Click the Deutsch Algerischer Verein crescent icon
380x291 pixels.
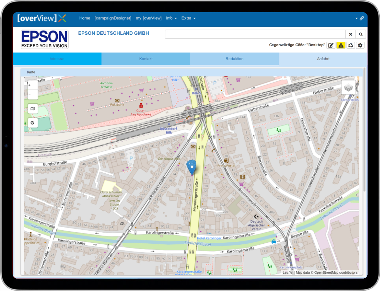point(256,216)
